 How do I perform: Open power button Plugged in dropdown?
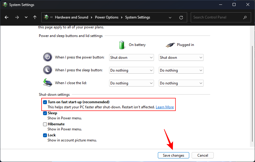coord(181,58)
